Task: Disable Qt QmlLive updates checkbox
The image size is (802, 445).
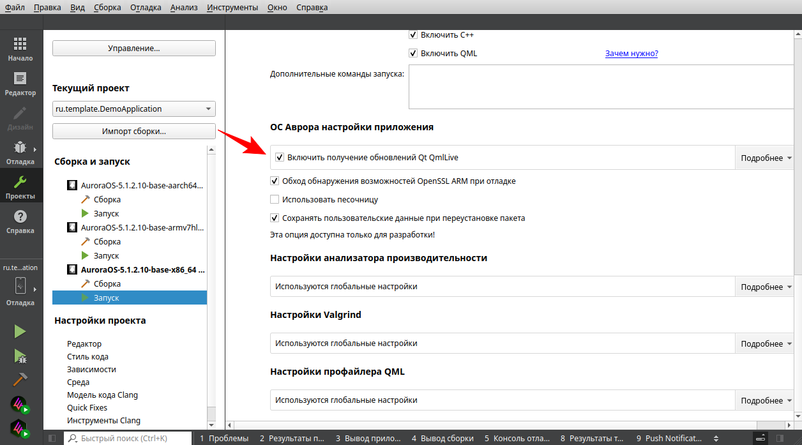Action: tap(279, 158)
